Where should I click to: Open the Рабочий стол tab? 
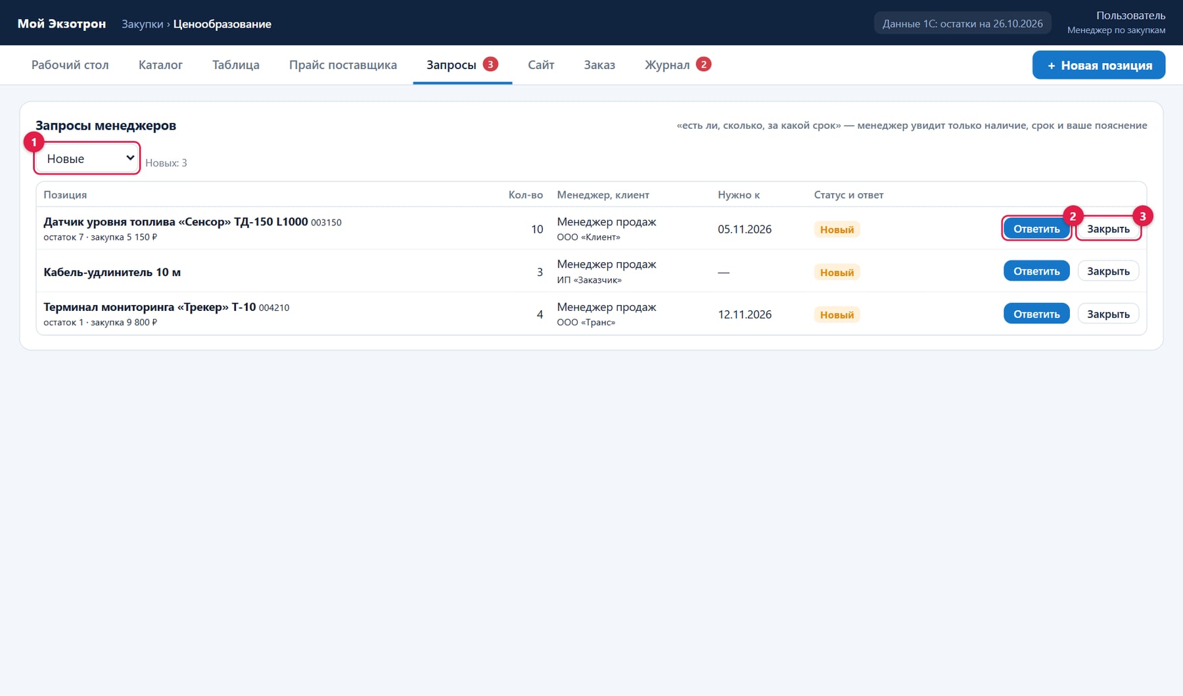(70, 65)
